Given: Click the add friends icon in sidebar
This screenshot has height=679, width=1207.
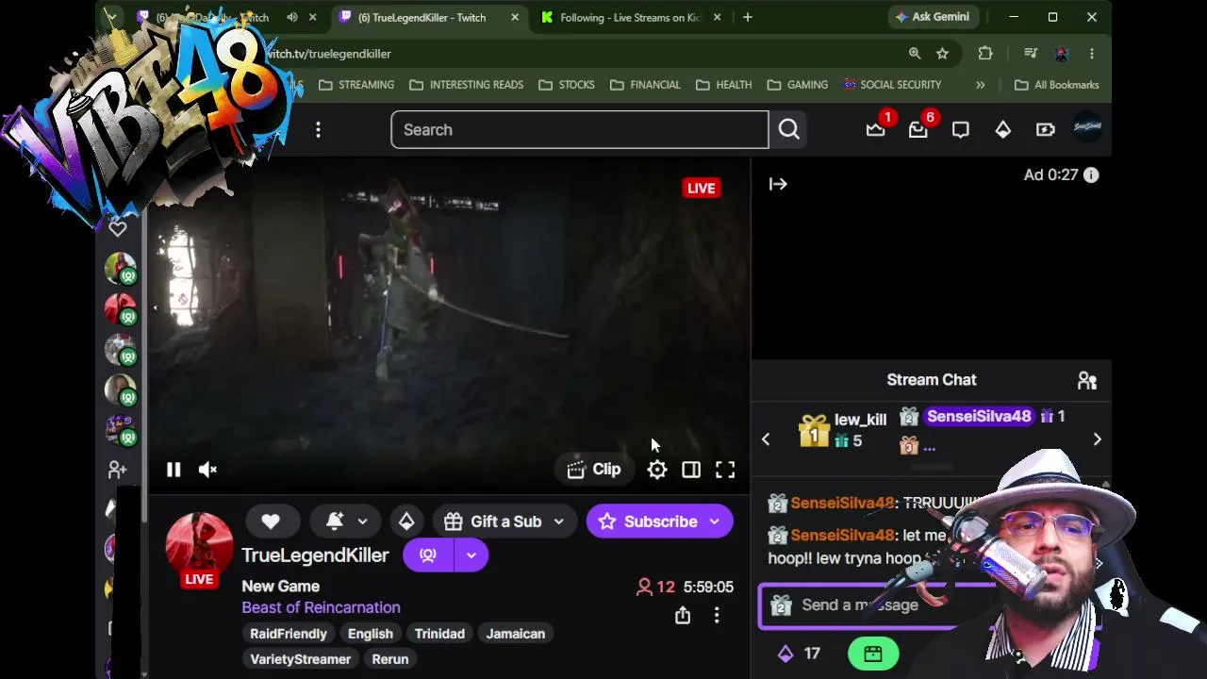Looking at the screenshot, I should click(118, 470).
